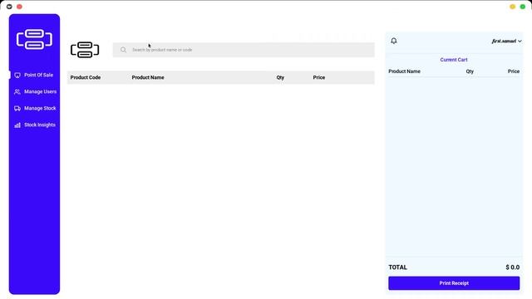The image size is (532, 299).
Task: Click the user name in the header
Action: click(x=504, y=41)
